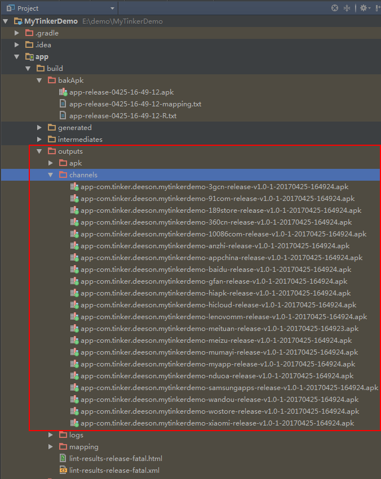Select the app module icon
This screenshot has height=479, width=381.
pyautogui.click(x=29, y=57)
